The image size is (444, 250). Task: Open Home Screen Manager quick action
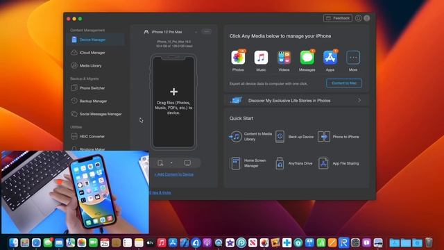248,163
